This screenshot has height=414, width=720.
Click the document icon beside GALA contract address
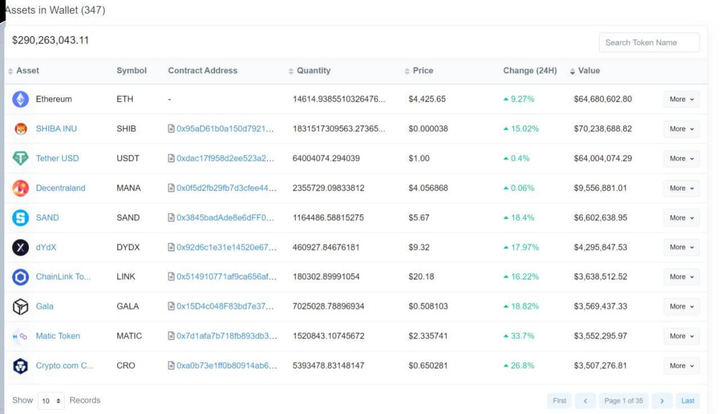pos(171,306)
